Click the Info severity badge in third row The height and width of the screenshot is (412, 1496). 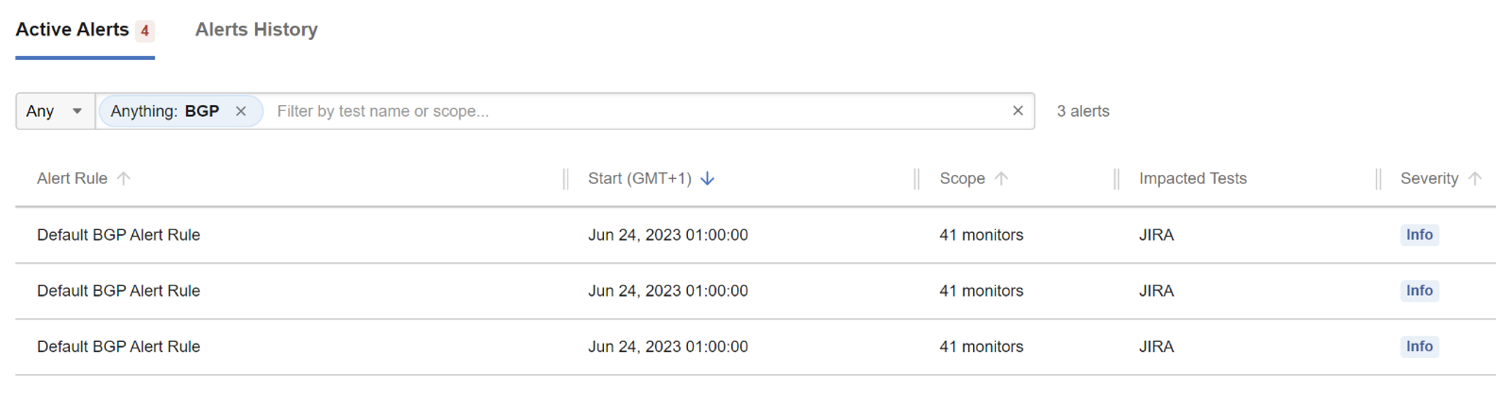[x=1419, y=346]
